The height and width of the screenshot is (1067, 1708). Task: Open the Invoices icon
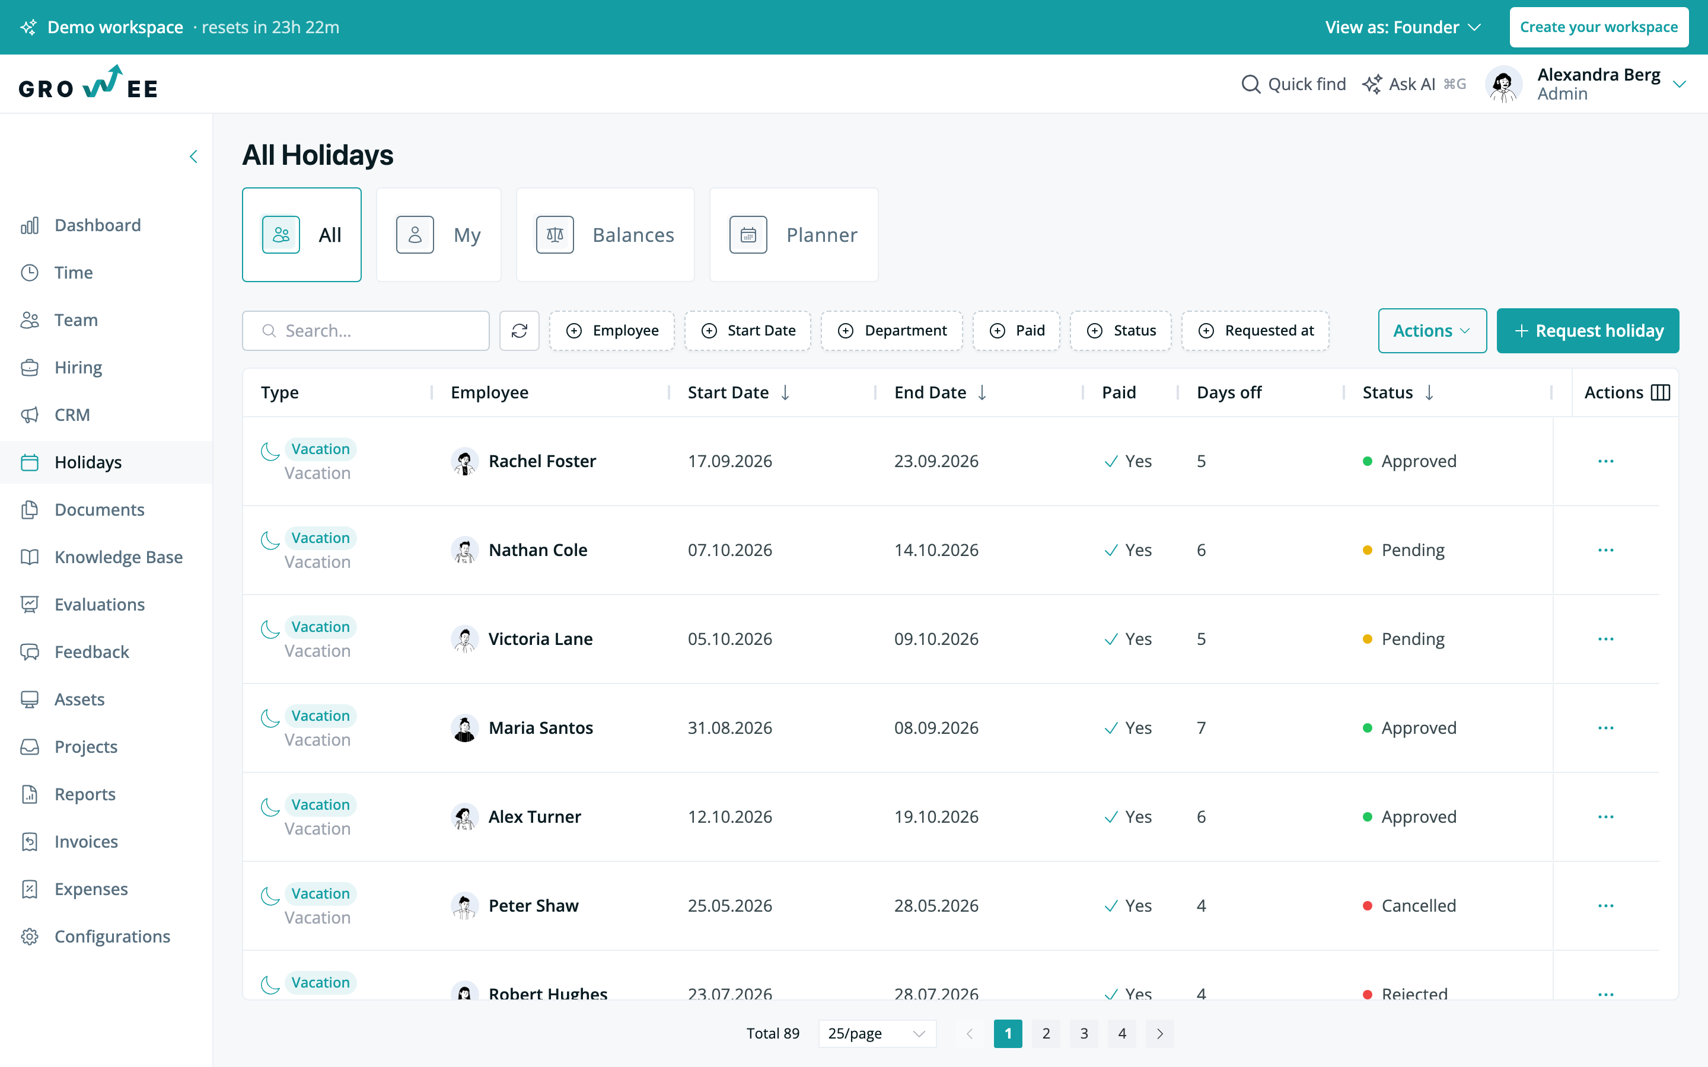click(30, 841)
